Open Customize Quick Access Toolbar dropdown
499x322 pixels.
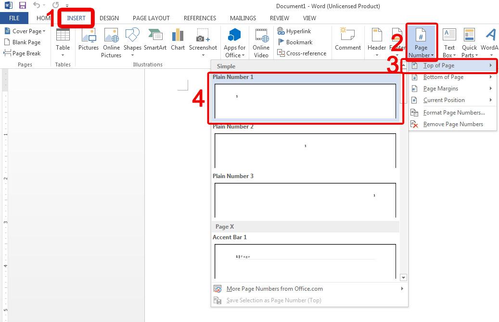[x=67, y=6]
